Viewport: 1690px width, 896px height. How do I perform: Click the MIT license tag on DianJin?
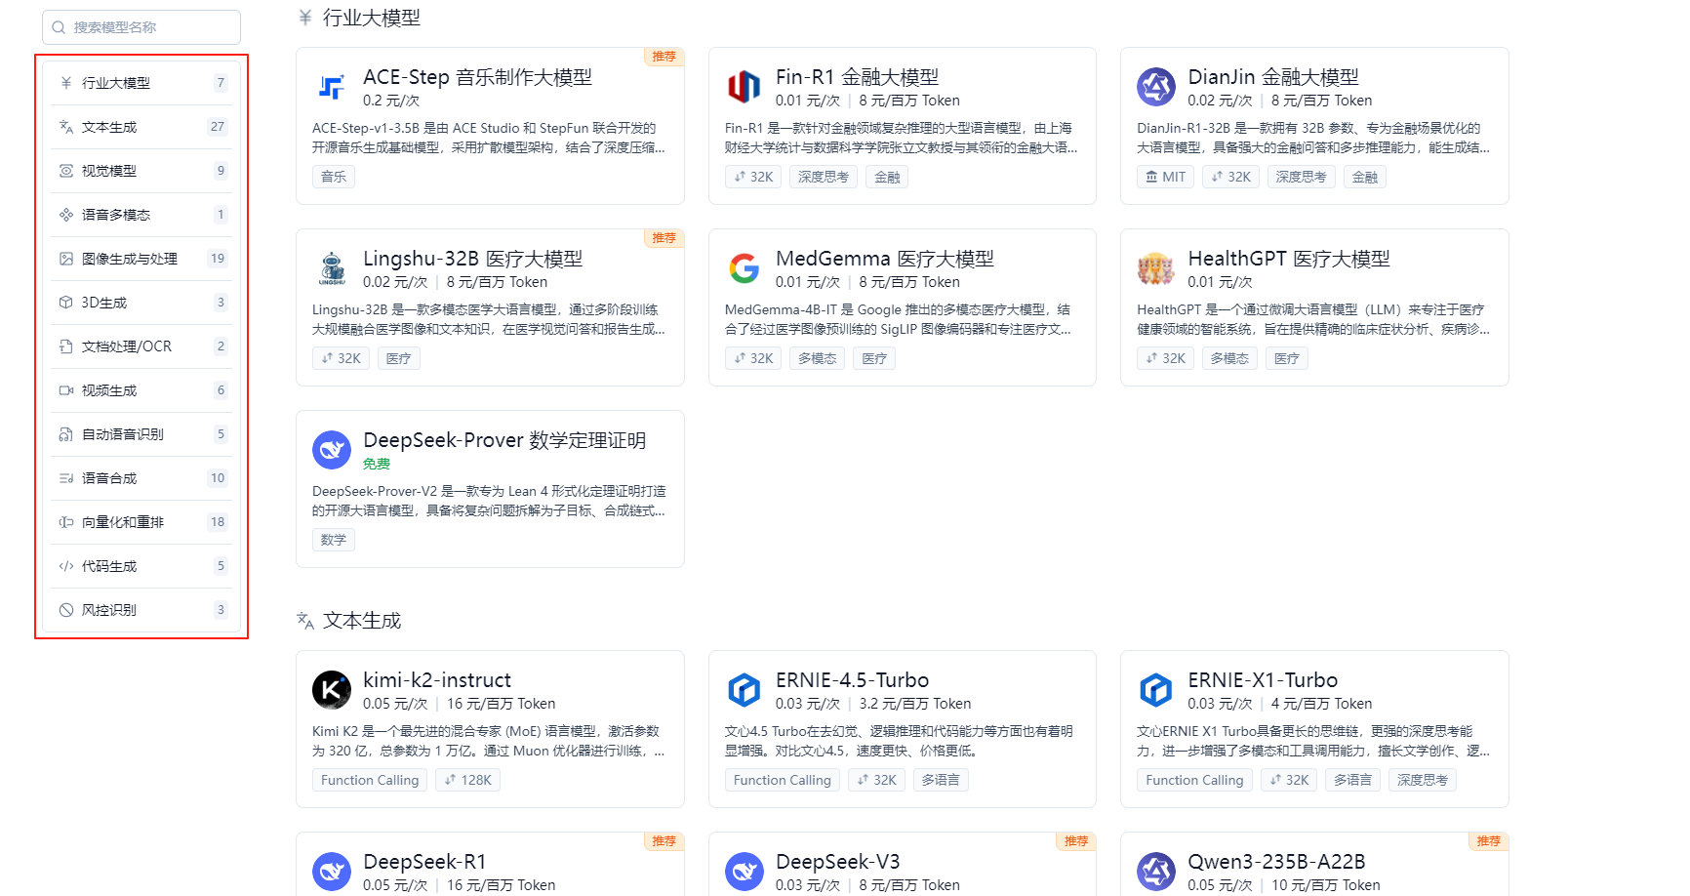click(1166, 177)
